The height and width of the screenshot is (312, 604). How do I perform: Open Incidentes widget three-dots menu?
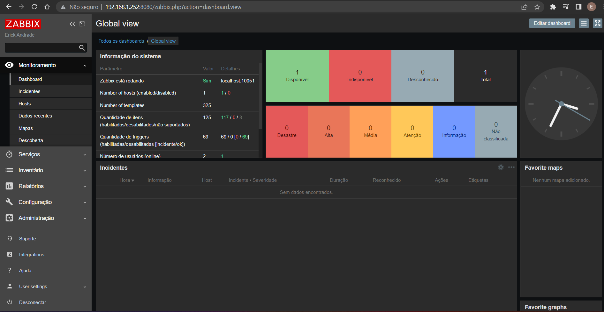tap(511, 167)
